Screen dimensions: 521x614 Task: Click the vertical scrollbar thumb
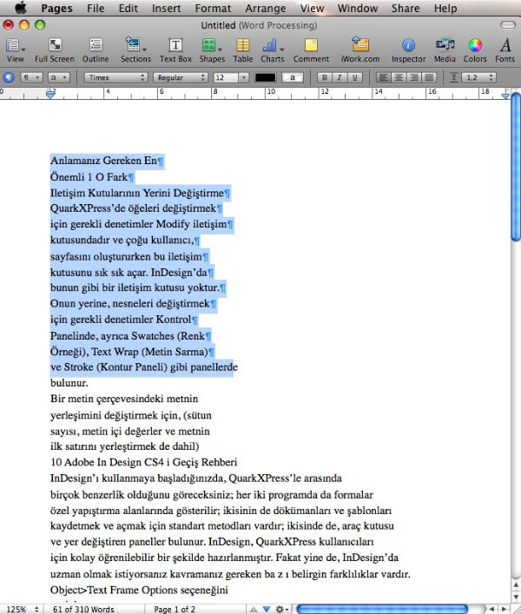[516, 168]
